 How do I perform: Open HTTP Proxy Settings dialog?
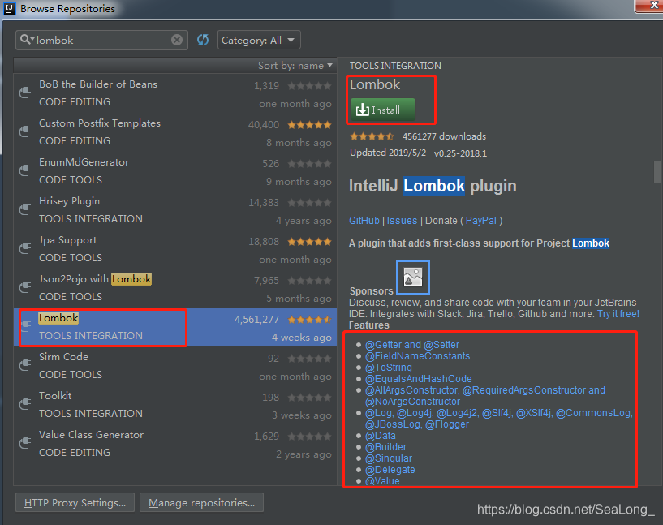coord(75,502)
